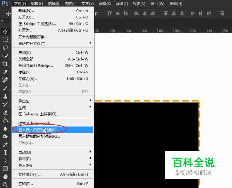Open the 文字(Y) menu

87,4
